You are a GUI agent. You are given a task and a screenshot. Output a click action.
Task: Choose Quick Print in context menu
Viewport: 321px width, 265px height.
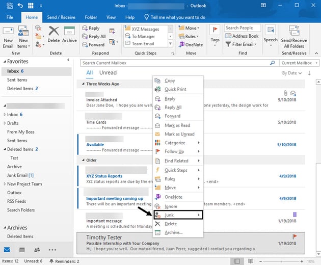pos(178,89)
